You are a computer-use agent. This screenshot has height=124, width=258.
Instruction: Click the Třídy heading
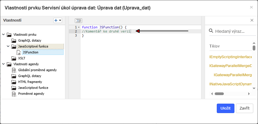click(215, 46)
